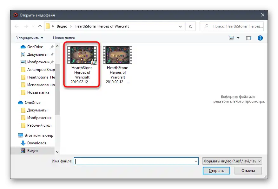This screenshot has width=278, height=189.
Task: Click the pin icon next to OneDrive
Action: [52, 47]
